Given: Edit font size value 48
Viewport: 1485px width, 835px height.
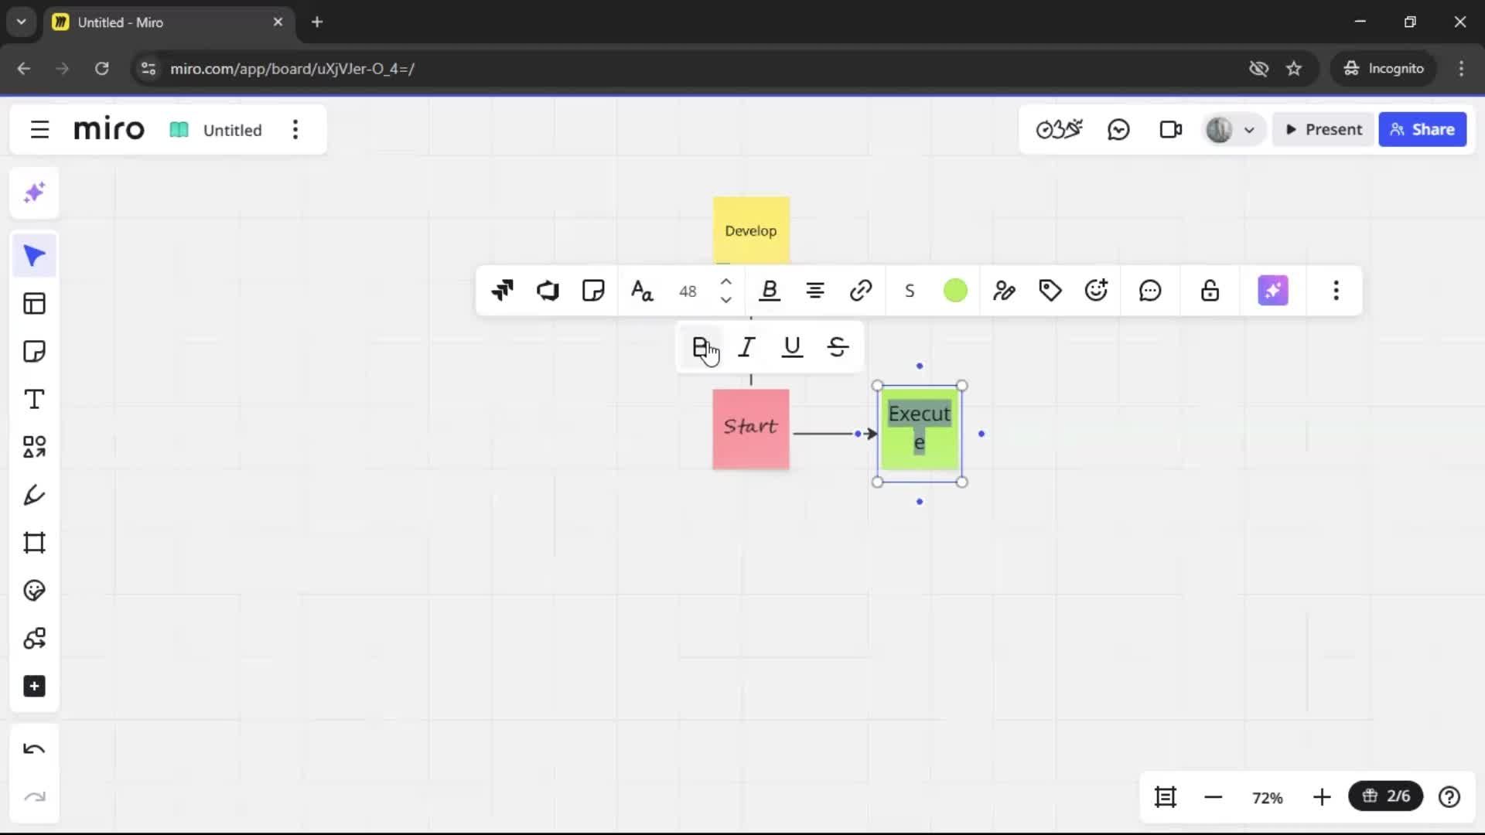Looking at the screenshot, I should tap(688, 291).
